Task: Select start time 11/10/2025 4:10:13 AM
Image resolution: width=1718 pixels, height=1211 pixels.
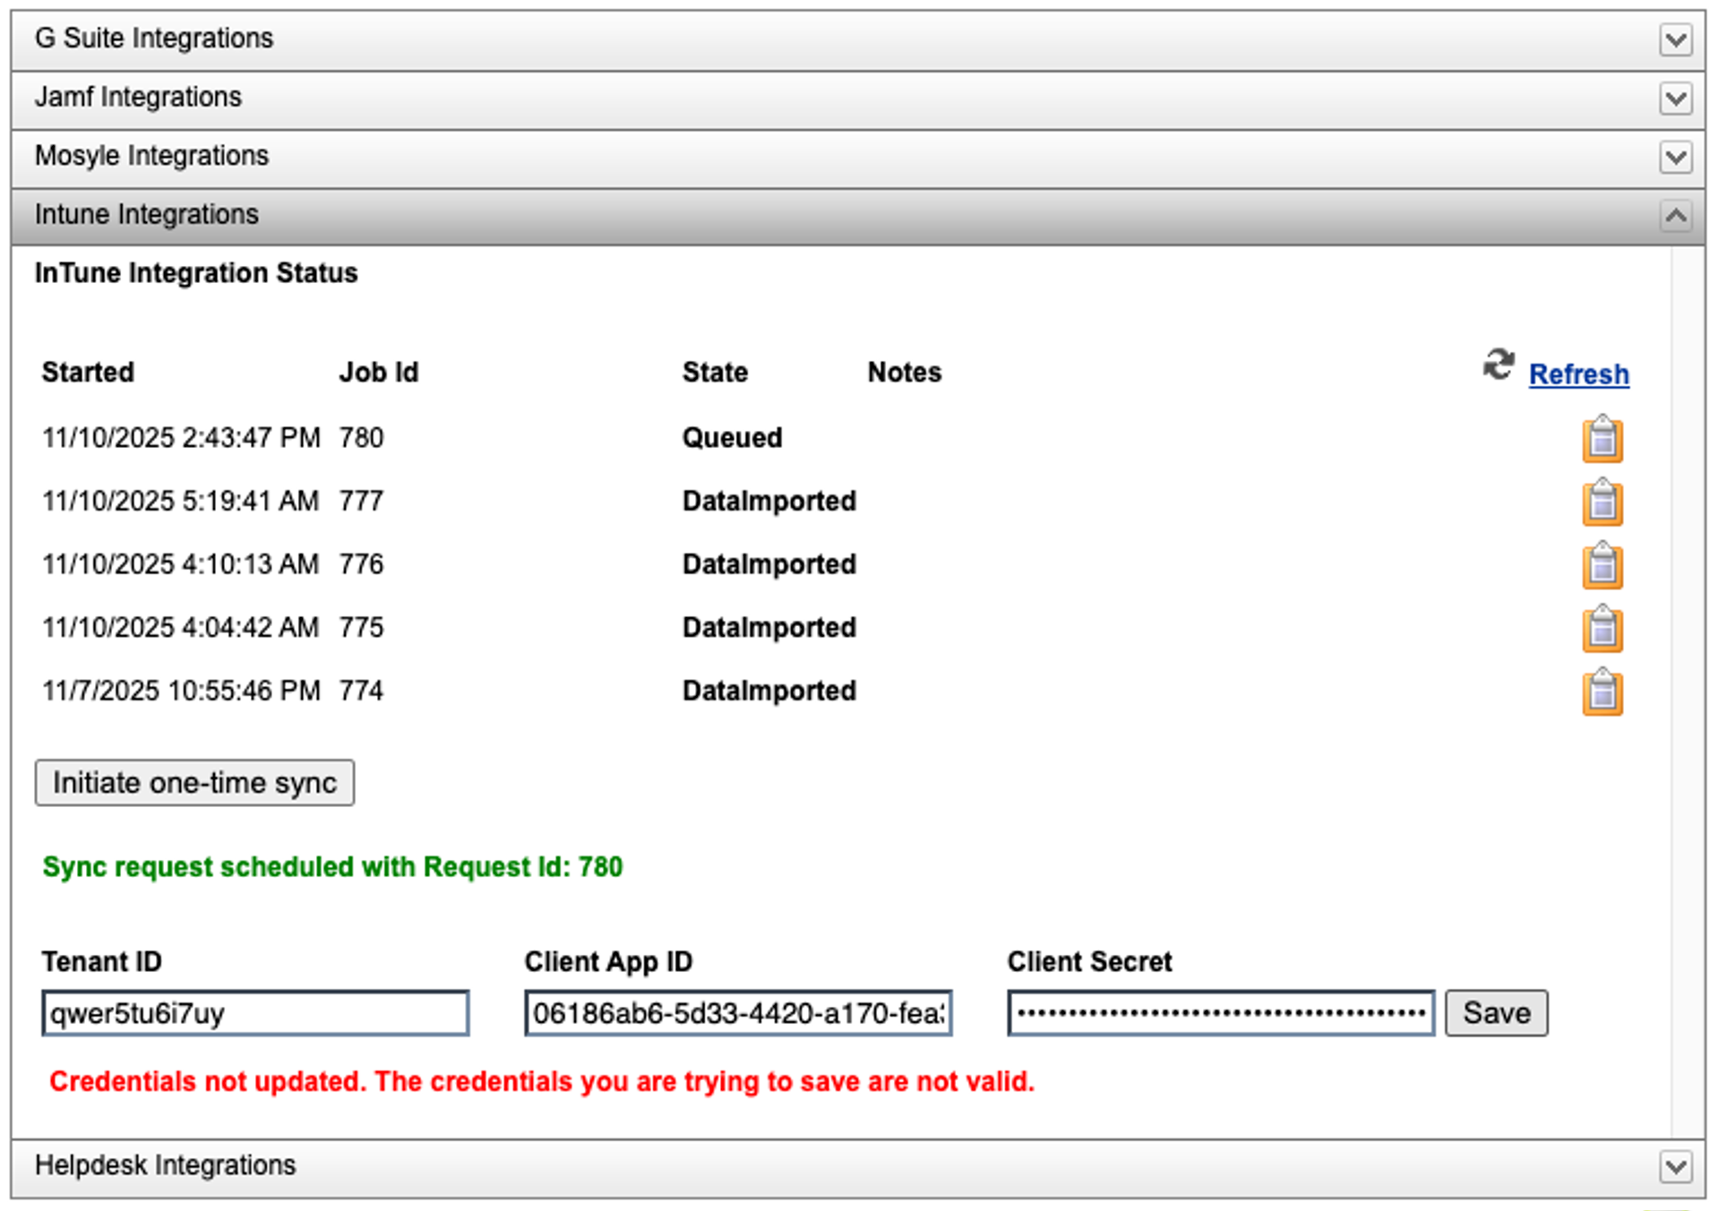Action: coord(180,564)
